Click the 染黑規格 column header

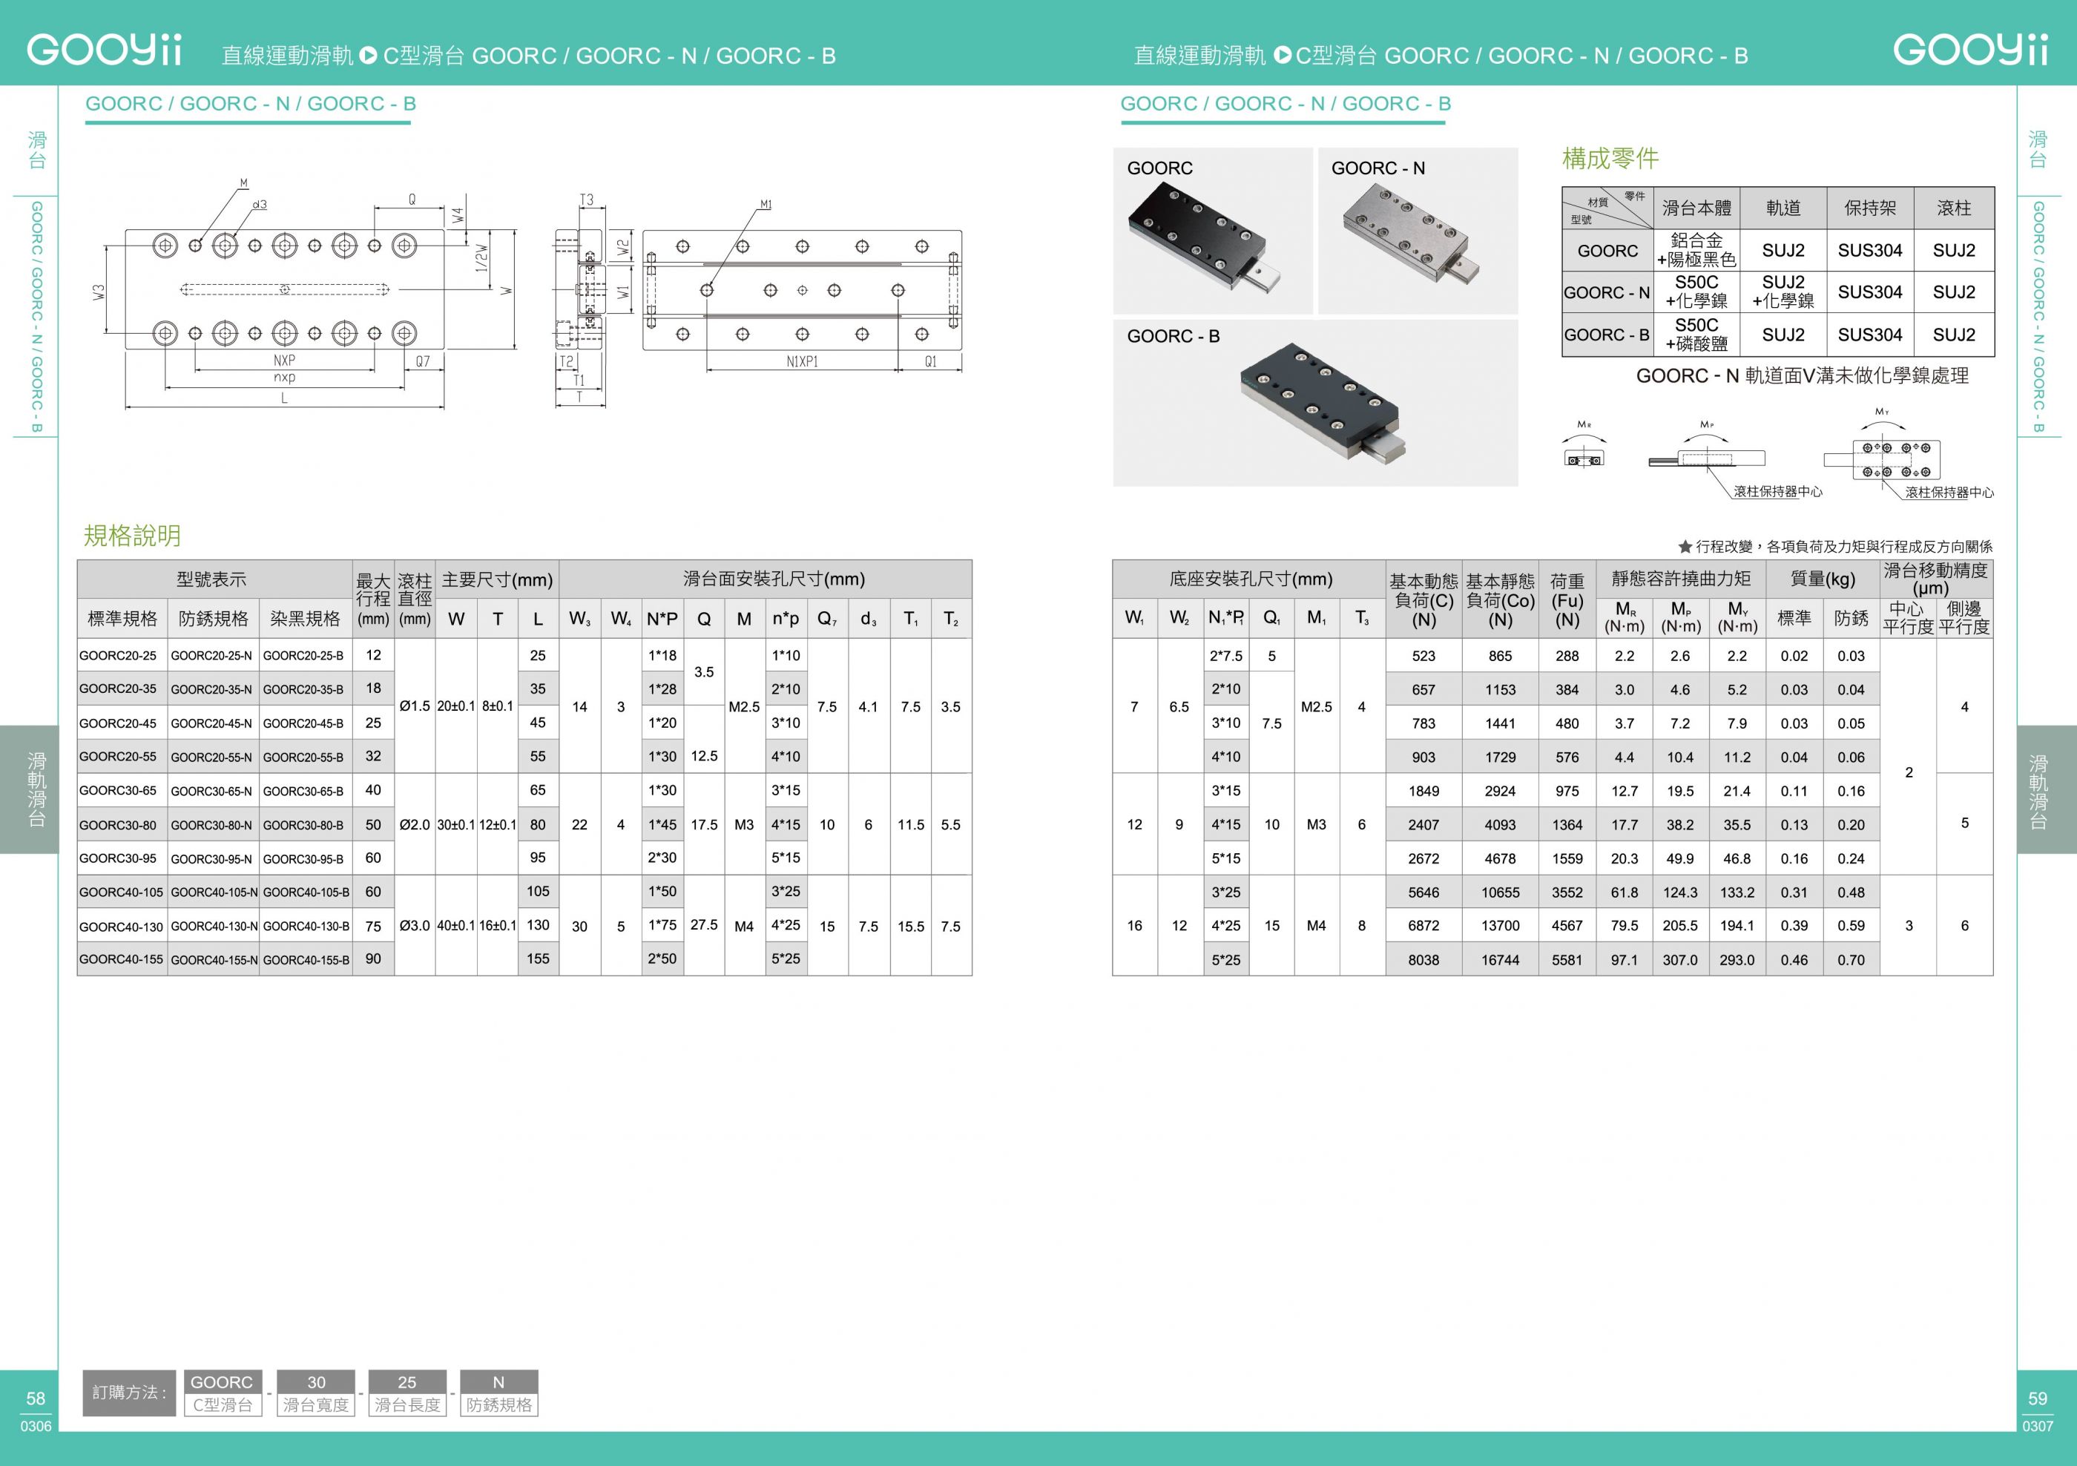tap(306, 618)
